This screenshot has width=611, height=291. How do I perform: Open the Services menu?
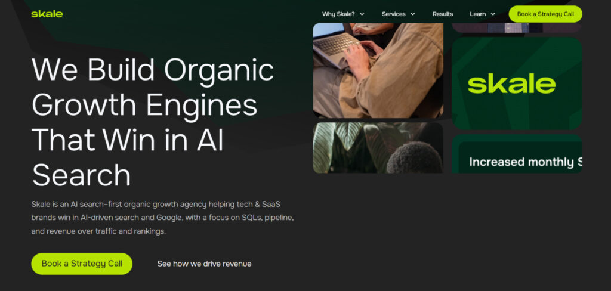[394, 14]
